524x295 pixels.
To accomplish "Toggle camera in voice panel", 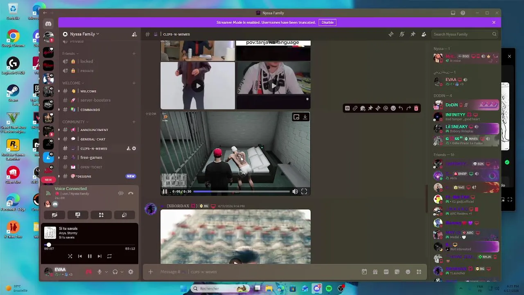I will pos(54,215).
